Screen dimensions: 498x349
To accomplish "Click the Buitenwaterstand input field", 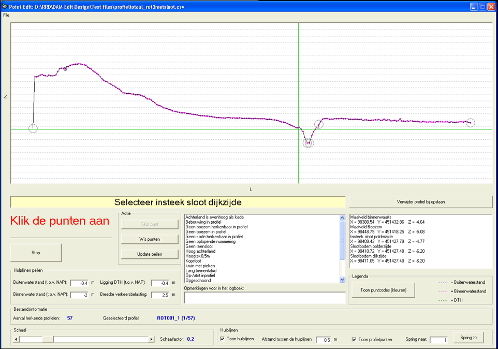I will [x=79, y=283].
